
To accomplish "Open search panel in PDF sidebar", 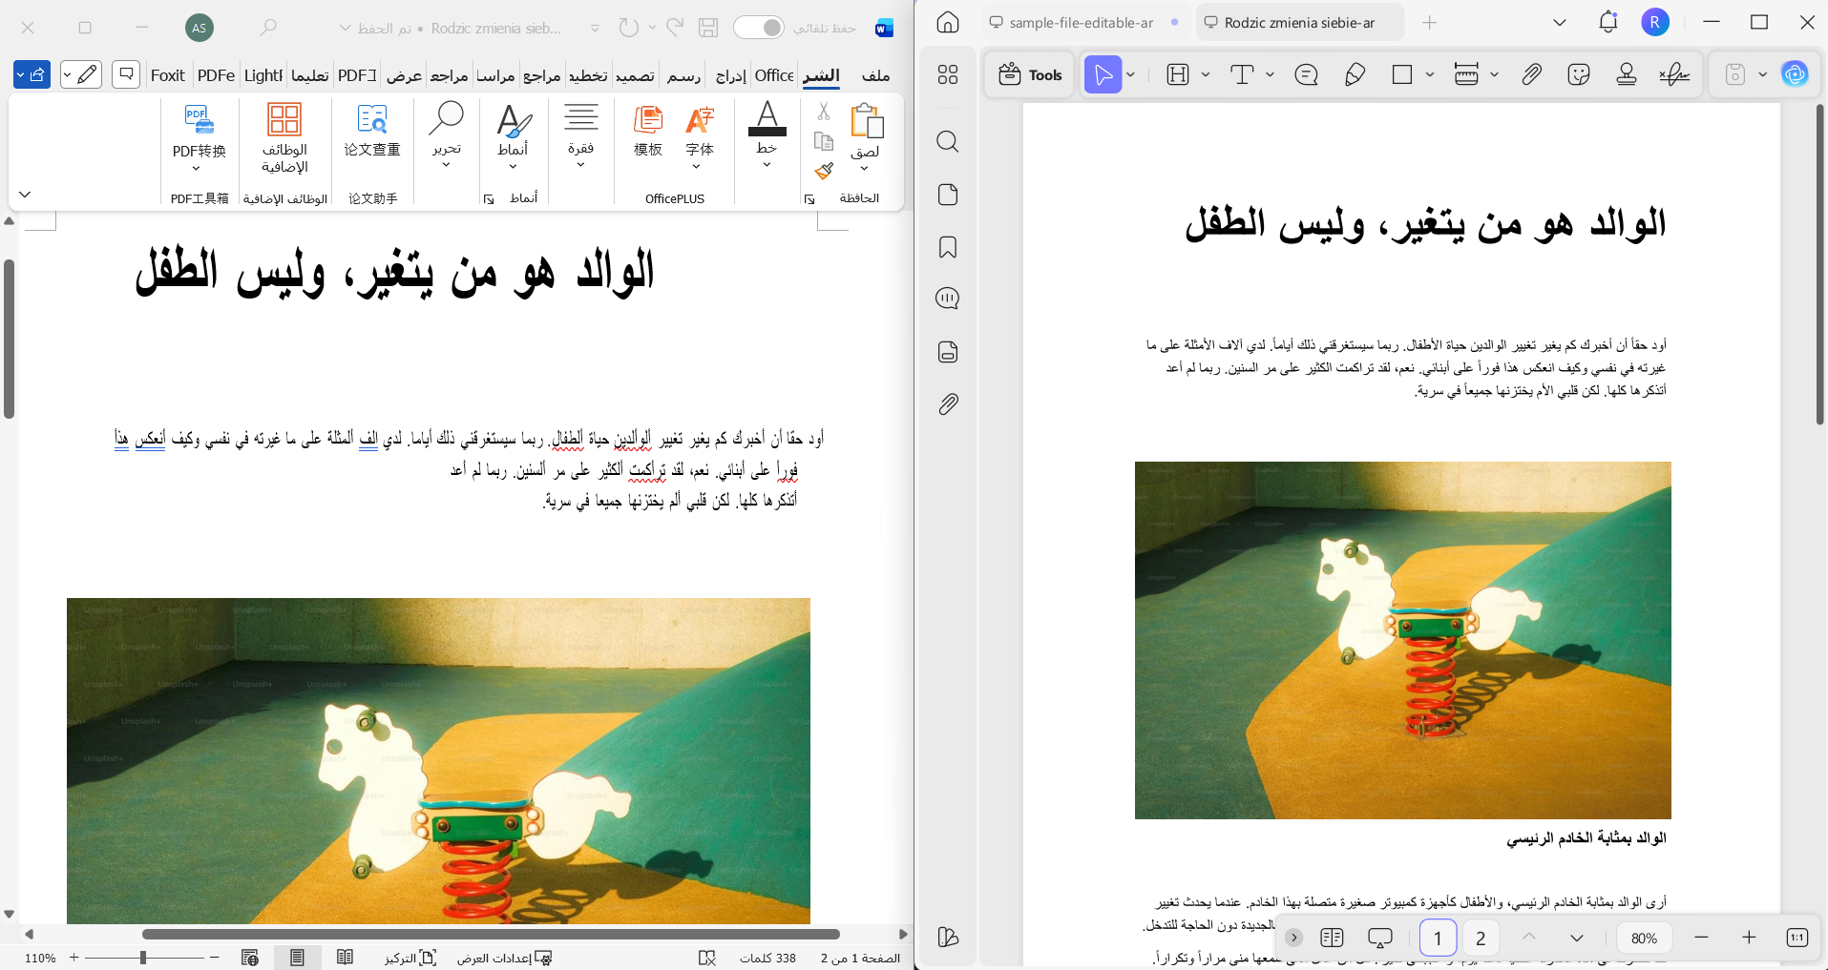I will click(948, 142).
